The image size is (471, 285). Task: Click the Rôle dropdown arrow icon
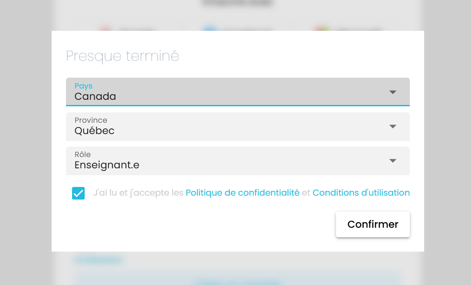(x=393, y=161)
